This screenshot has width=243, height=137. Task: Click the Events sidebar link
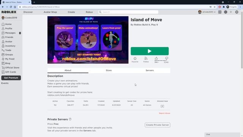coord(5,83)
